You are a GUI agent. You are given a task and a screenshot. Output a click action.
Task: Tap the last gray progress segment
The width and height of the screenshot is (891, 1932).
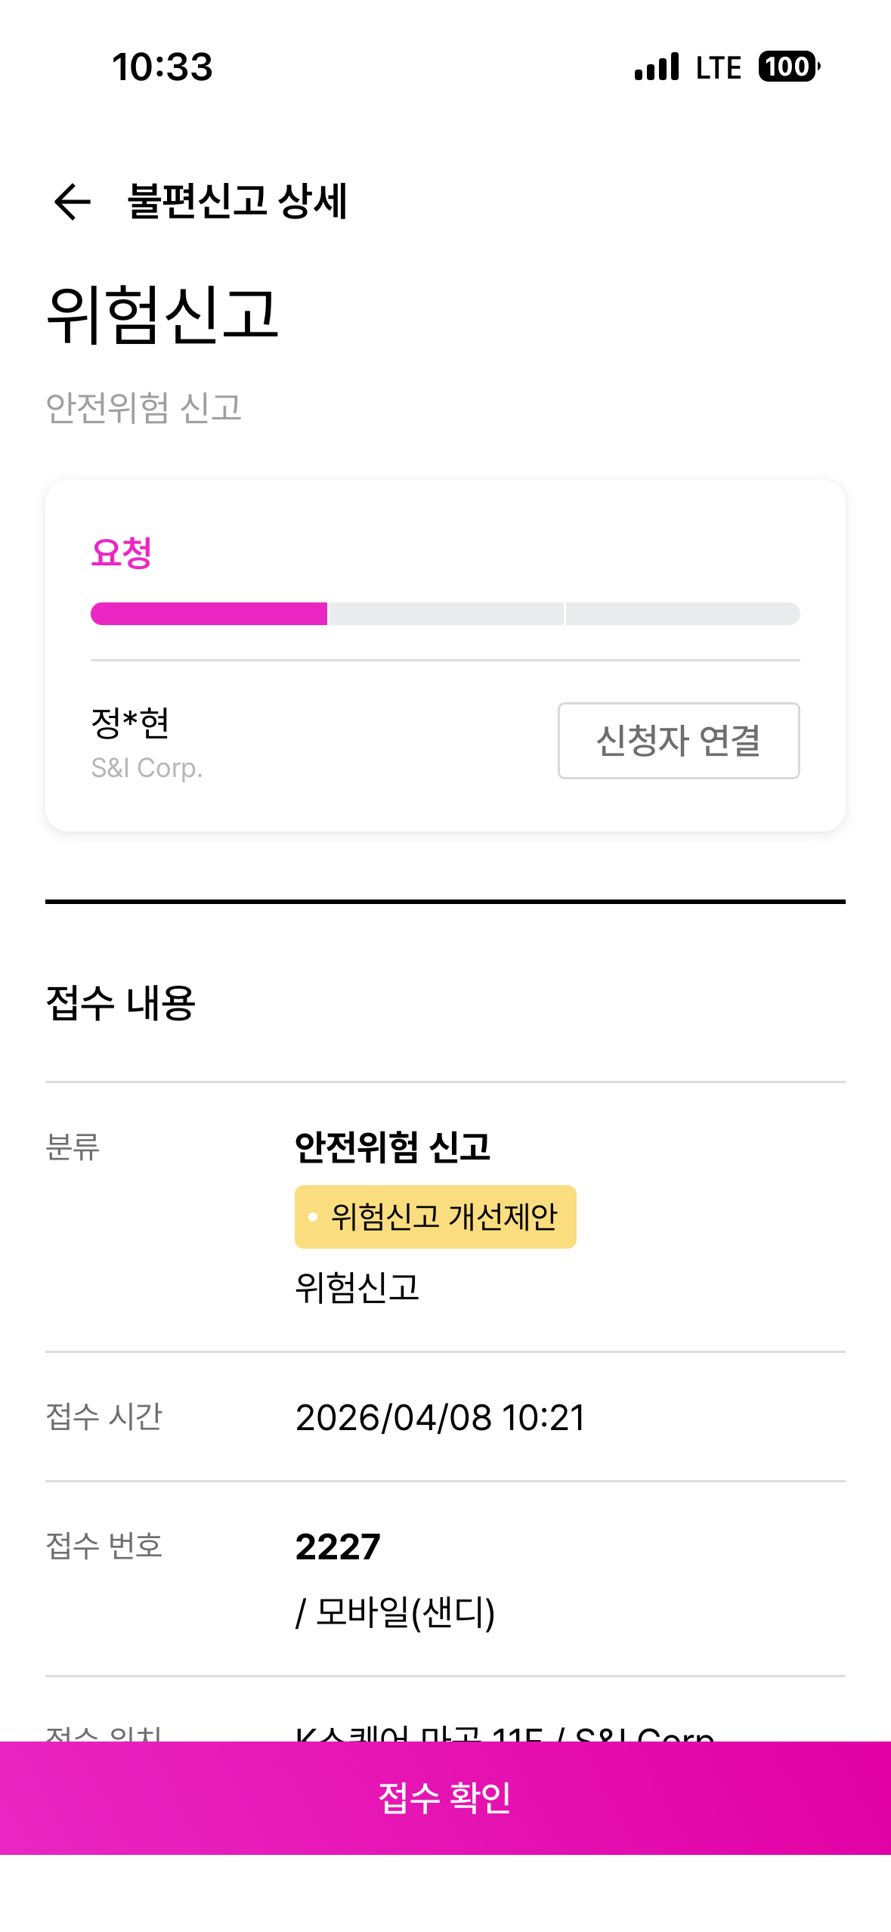coord(682,614)
